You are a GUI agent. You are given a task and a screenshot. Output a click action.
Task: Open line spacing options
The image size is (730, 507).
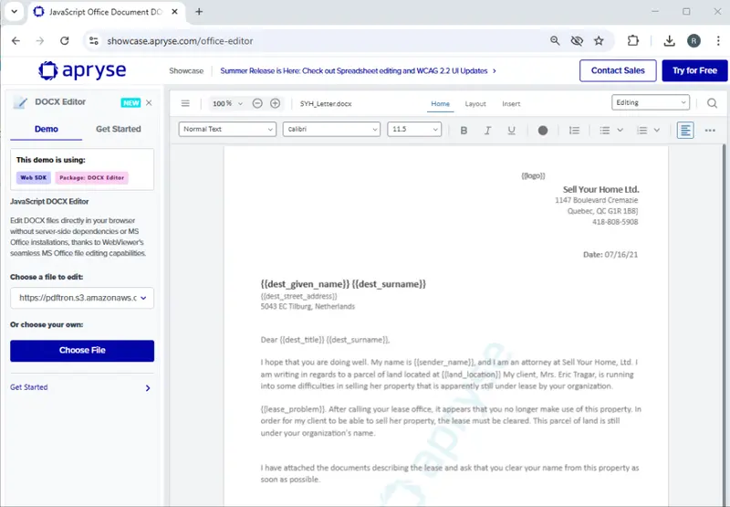574,131
